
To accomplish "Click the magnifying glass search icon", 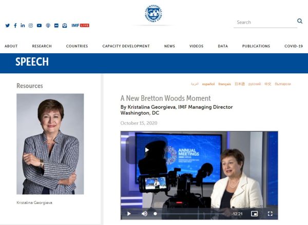I will 300,21.
